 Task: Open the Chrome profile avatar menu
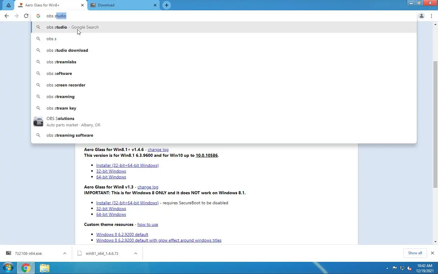pyautogui.click(x=422, y=16)
